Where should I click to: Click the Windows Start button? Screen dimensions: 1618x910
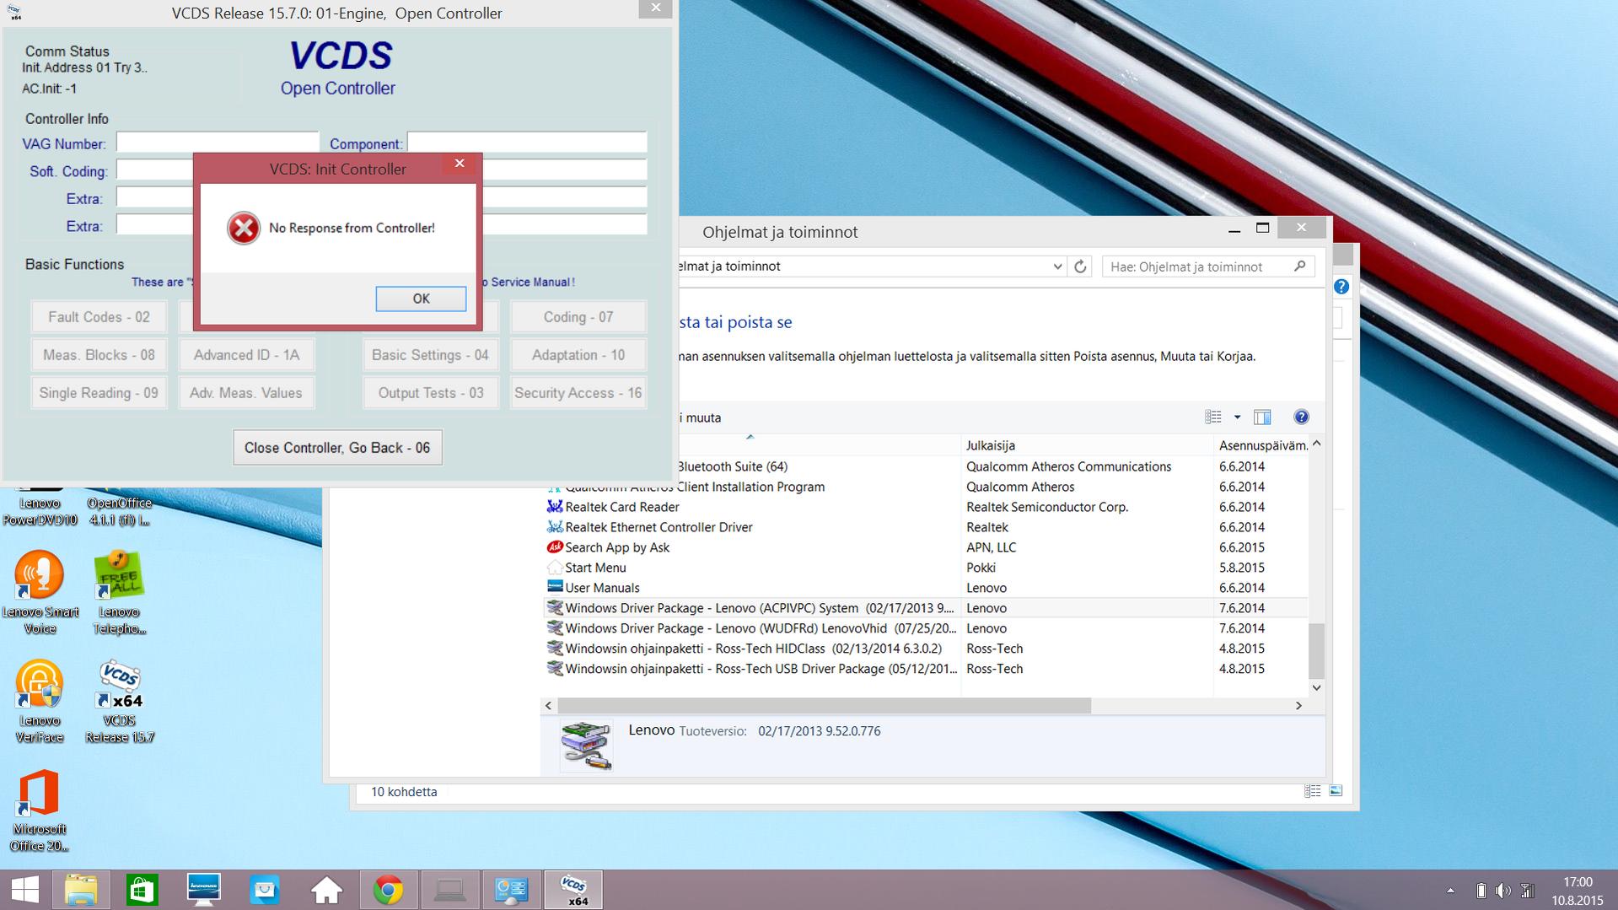[x=24, y=890]
